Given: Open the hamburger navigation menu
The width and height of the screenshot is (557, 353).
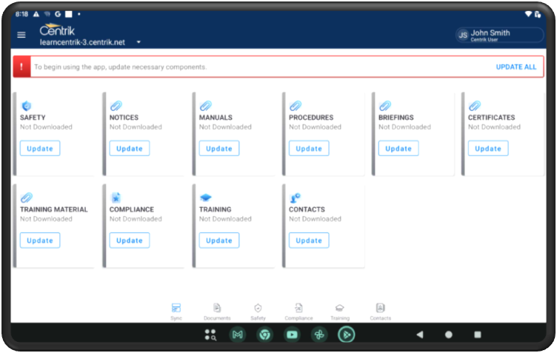Looking at the screenshot, I should [21, 35].
